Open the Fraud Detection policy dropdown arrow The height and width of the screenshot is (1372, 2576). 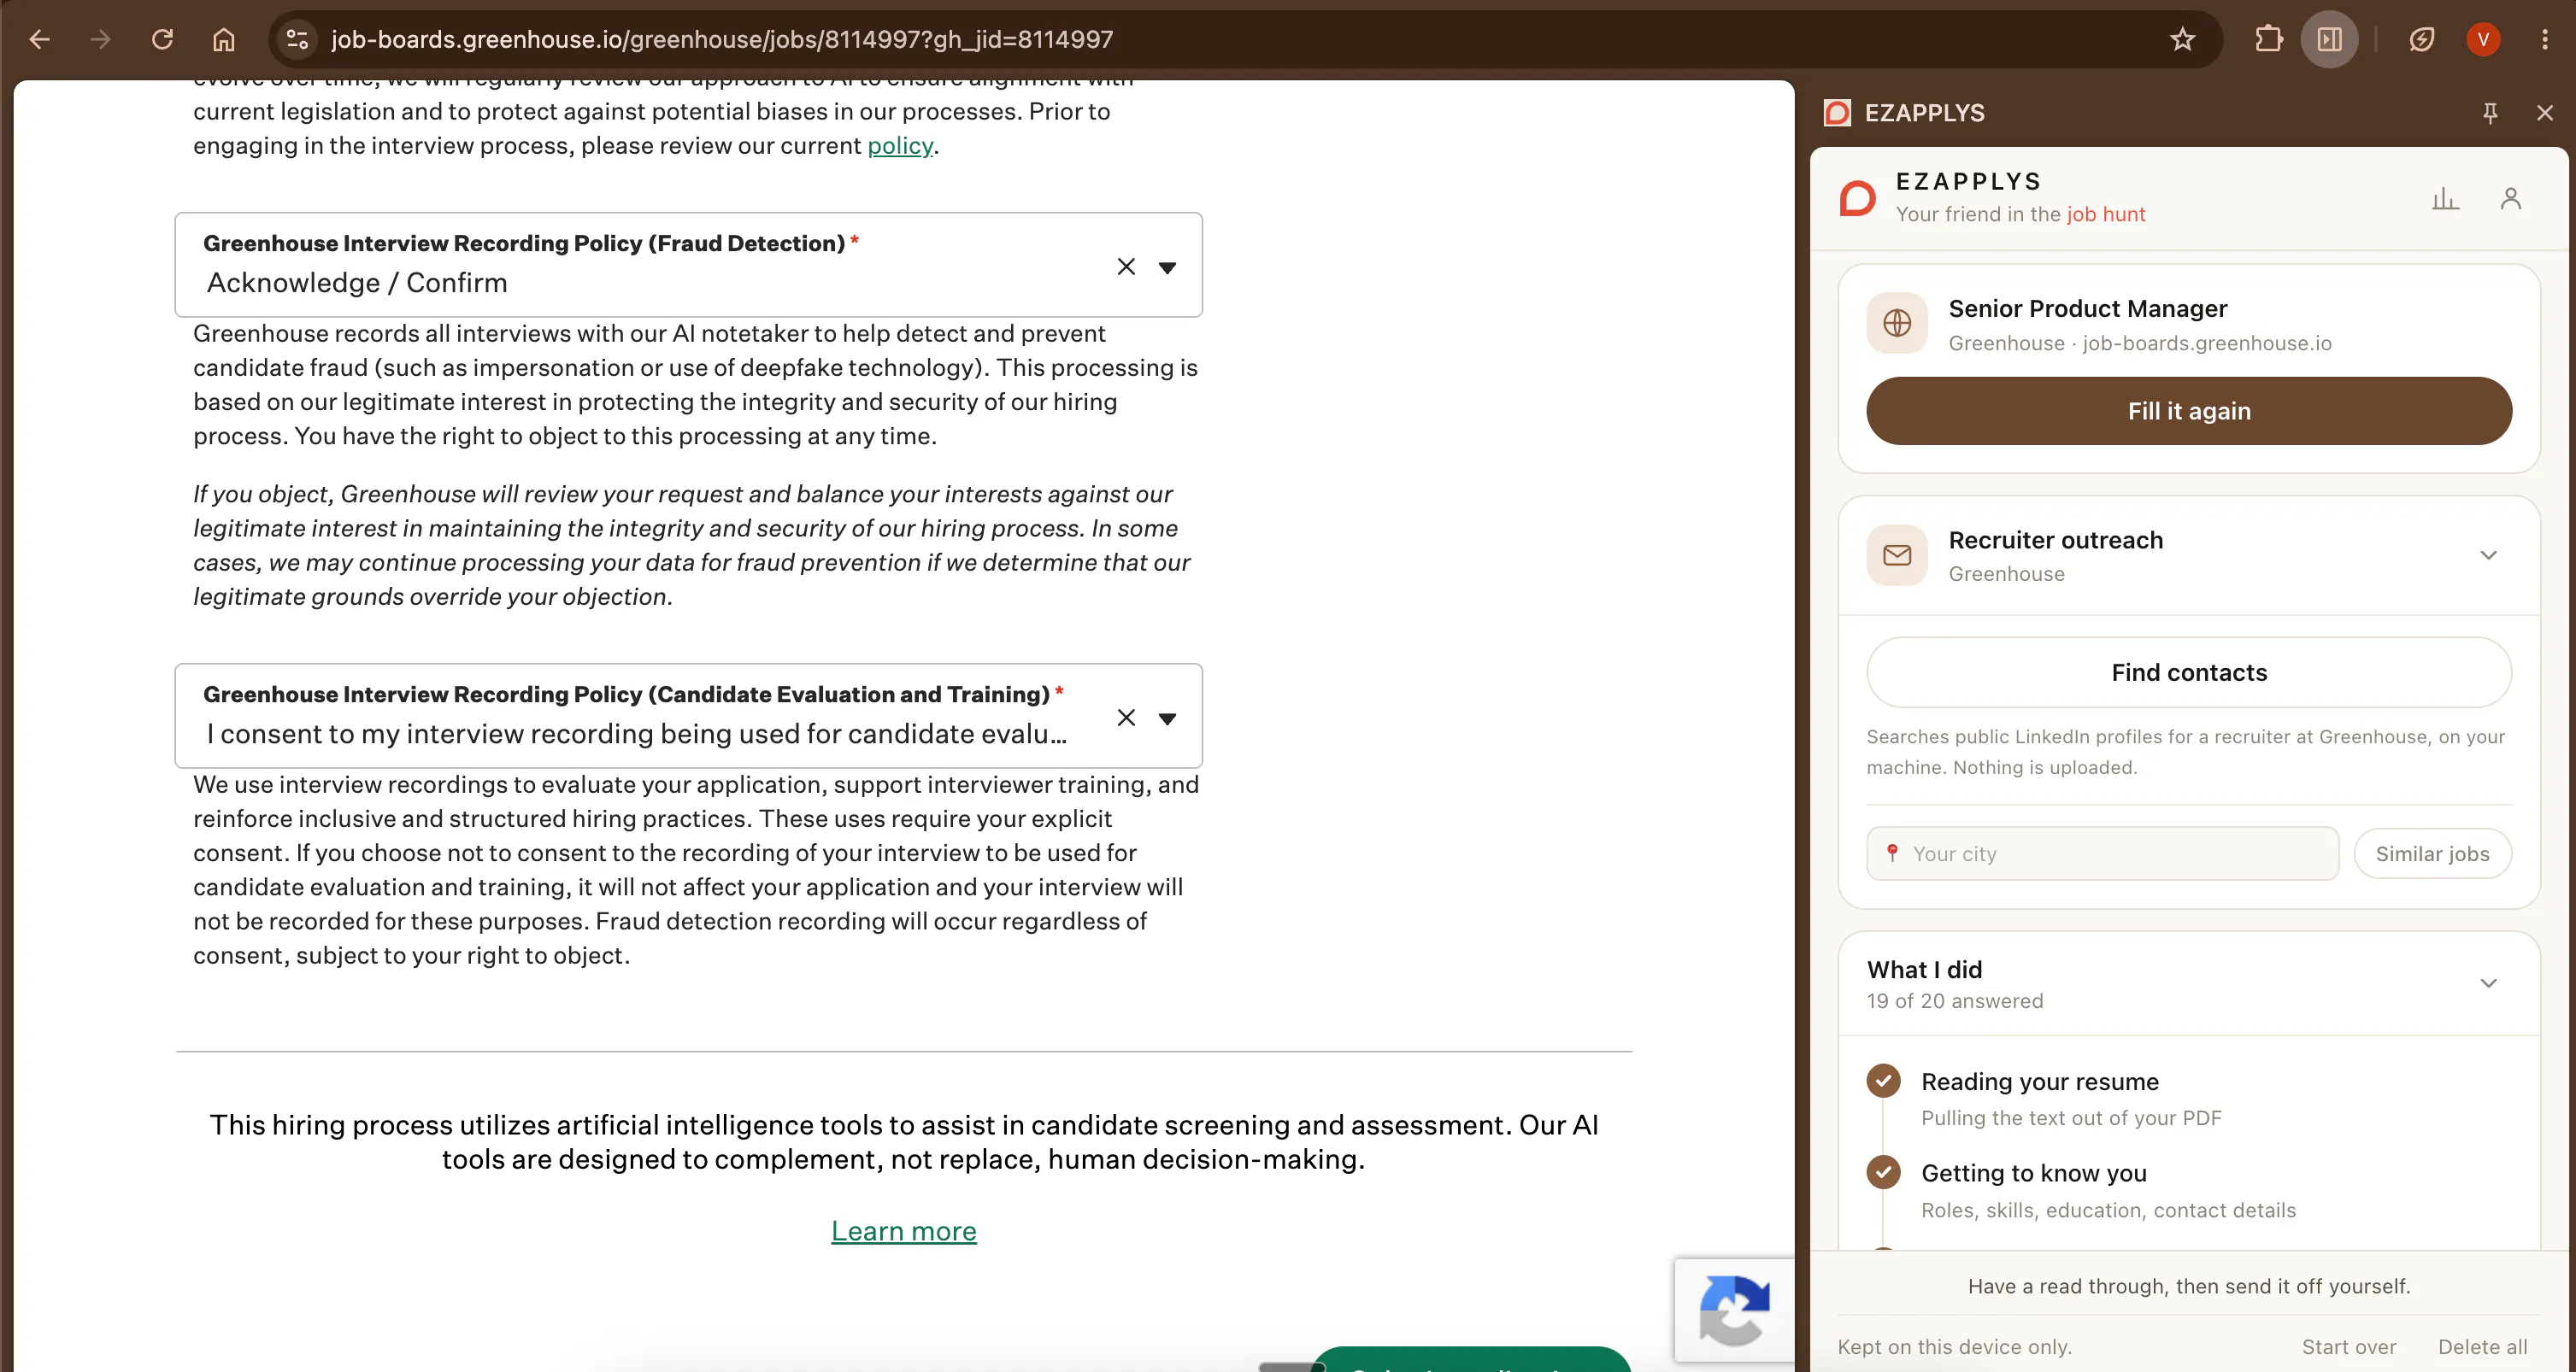pos(1167,267)
